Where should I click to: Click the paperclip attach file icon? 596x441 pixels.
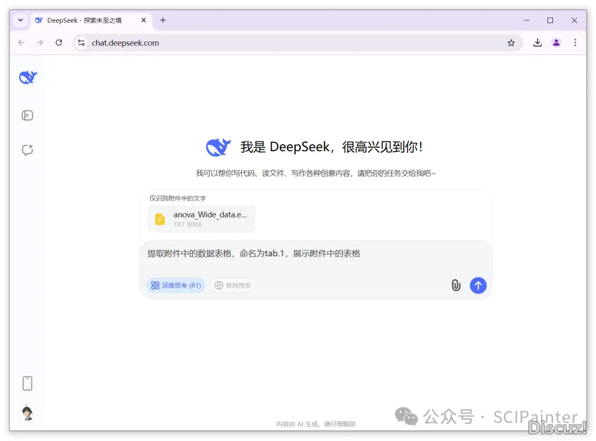pos(456,285)
